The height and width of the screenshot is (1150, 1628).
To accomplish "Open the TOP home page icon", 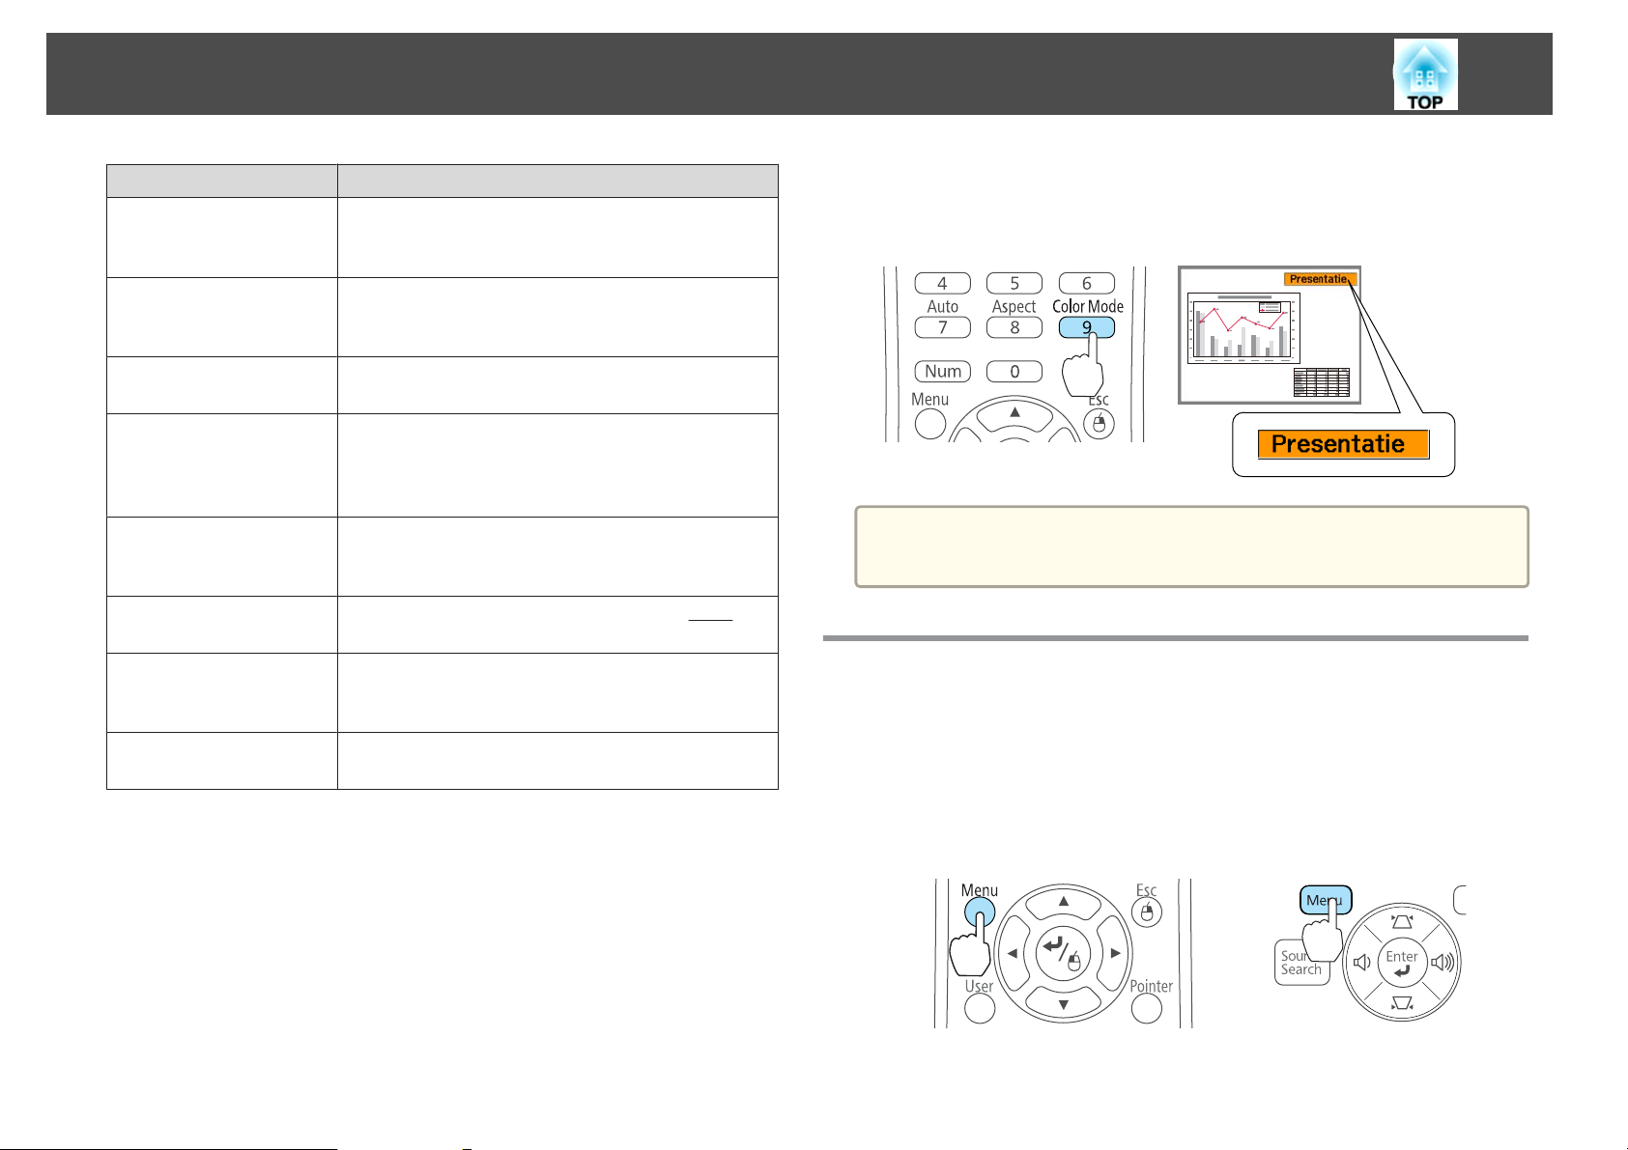I will pyautogui.click(x=1425, y=74).
